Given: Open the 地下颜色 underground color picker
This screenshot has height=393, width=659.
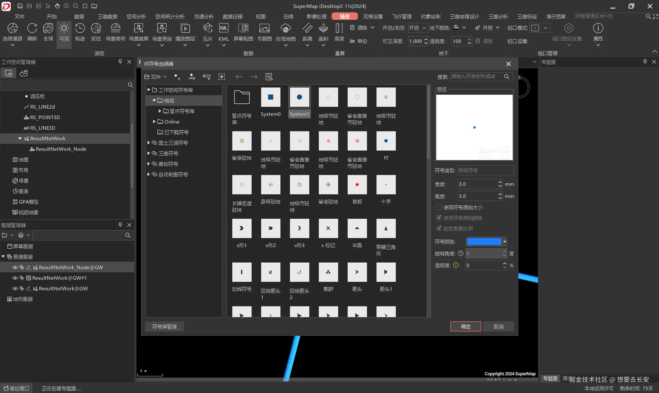Looking at the screenshot, I should point(459,28).
